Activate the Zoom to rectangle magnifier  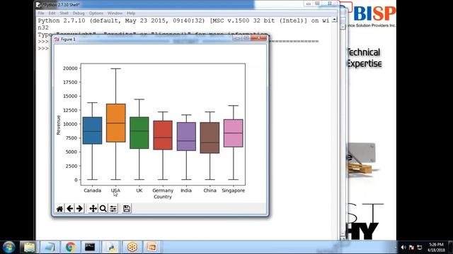coord(103,209)
